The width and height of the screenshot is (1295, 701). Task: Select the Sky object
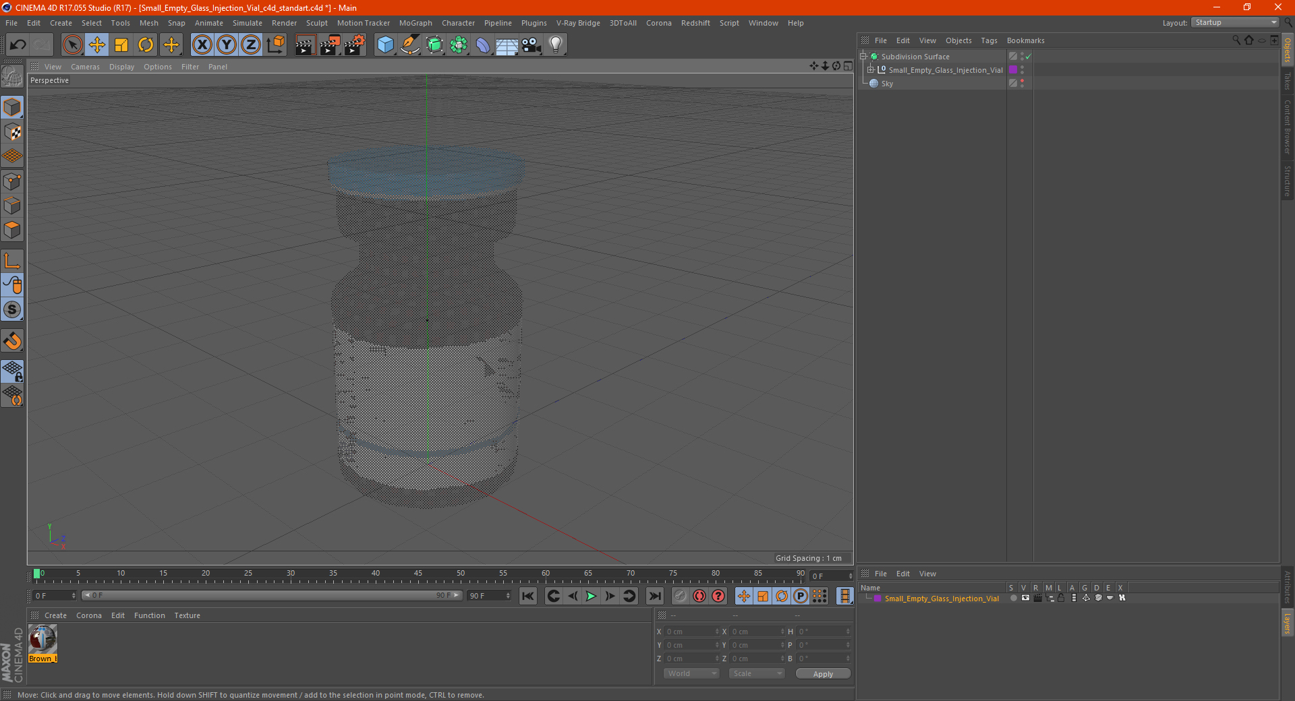point(887,84)
